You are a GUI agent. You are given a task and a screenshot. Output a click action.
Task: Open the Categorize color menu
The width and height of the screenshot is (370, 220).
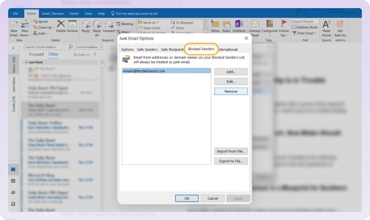[270, 28]
